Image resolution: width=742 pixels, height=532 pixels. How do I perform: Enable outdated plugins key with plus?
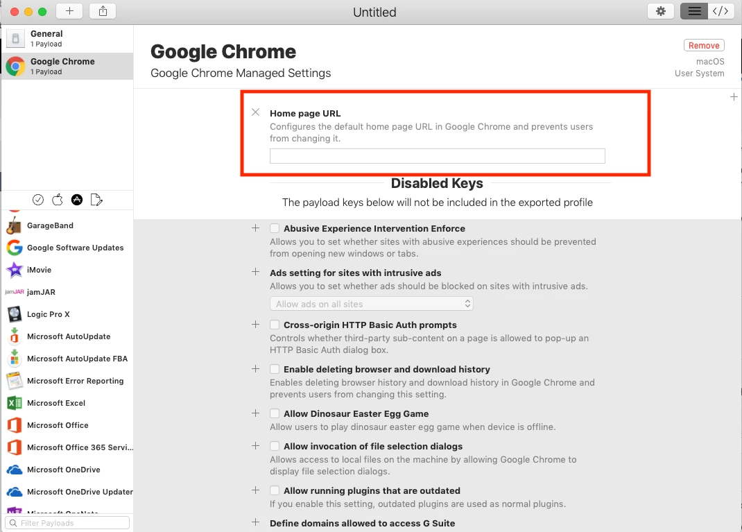(x=255, y=490)
